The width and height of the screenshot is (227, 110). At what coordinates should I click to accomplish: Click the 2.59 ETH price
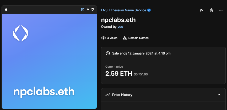[x=119, y=73]
